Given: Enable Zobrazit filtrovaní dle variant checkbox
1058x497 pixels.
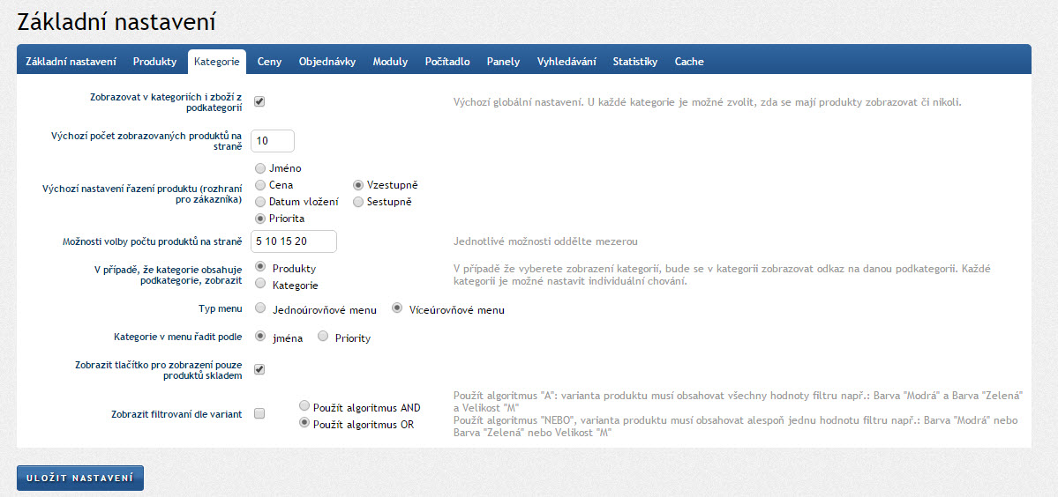Looking at the screenshot, I should [x=259, y=413].
